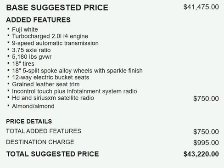Click the Turbocharged 2.0l i4 engine item
The height and width of the screenshot is (168, 224).
[x=50, y=36]
